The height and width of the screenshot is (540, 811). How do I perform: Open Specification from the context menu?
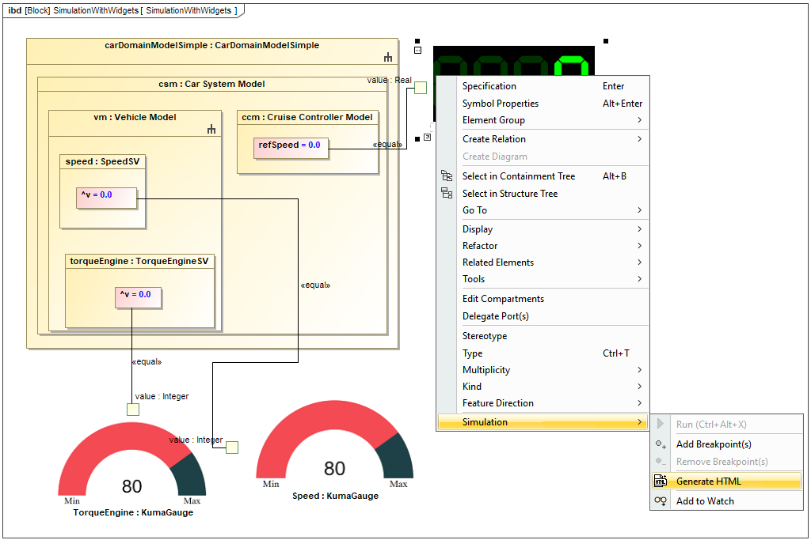(489, 86)
